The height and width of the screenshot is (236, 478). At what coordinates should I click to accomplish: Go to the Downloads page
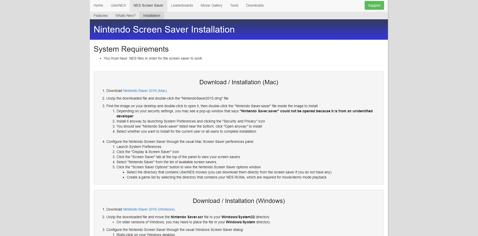[255, 5]
